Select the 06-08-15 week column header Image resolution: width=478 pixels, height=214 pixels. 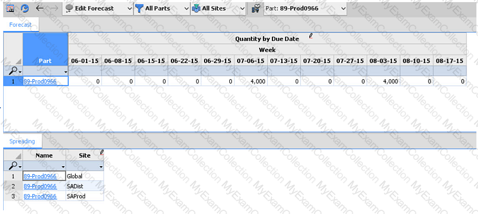[x=118, y=60]
